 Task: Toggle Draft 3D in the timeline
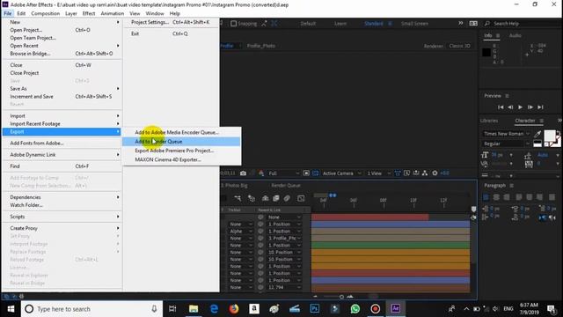pyautogui.click(x=252, y=198)
